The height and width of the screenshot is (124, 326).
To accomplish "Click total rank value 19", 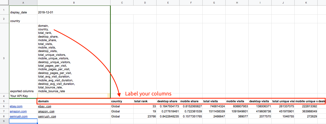I will (x=145, y=111).
